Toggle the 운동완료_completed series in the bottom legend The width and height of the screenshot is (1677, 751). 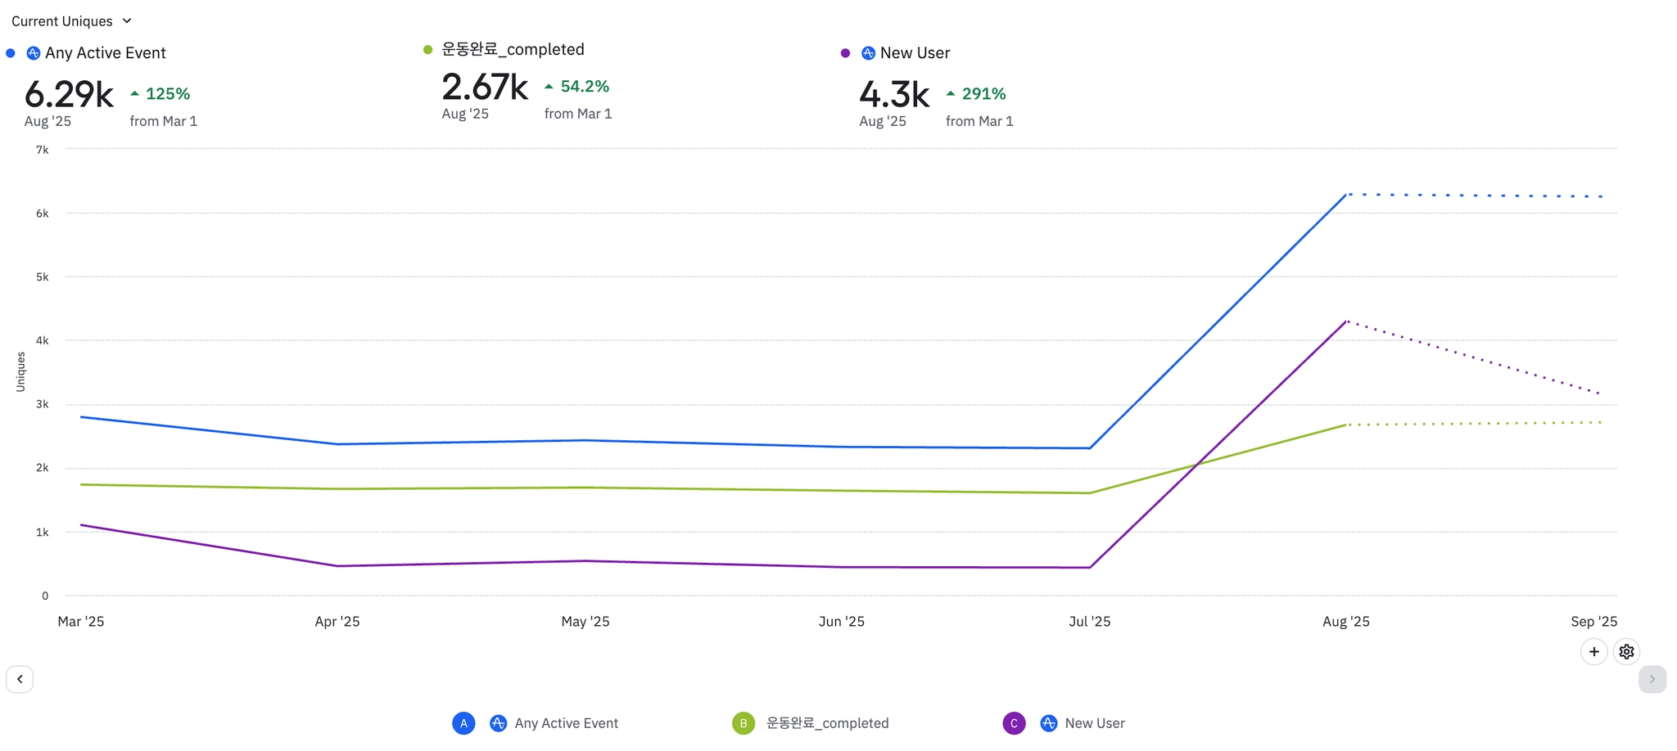827,723
